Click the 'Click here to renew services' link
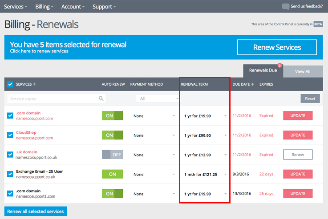Screen dimensions: 328x219 pos(39,51)
